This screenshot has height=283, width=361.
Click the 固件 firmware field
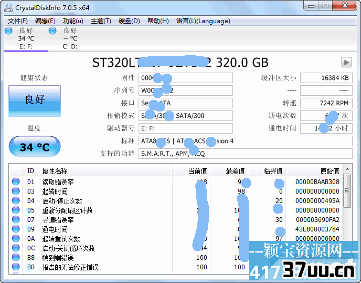point(186,78)
